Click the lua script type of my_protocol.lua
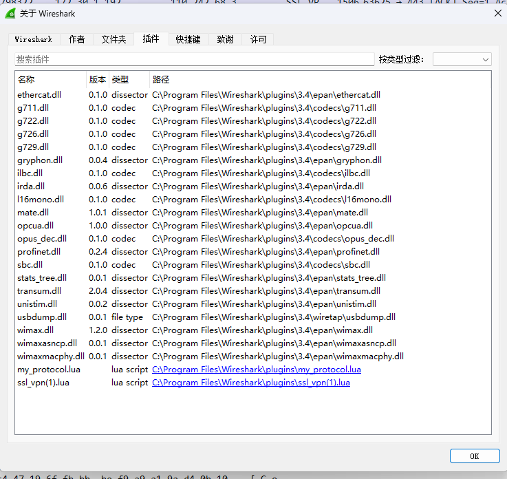The width and height of the screenshot is (507, 479). click(129, 370)
